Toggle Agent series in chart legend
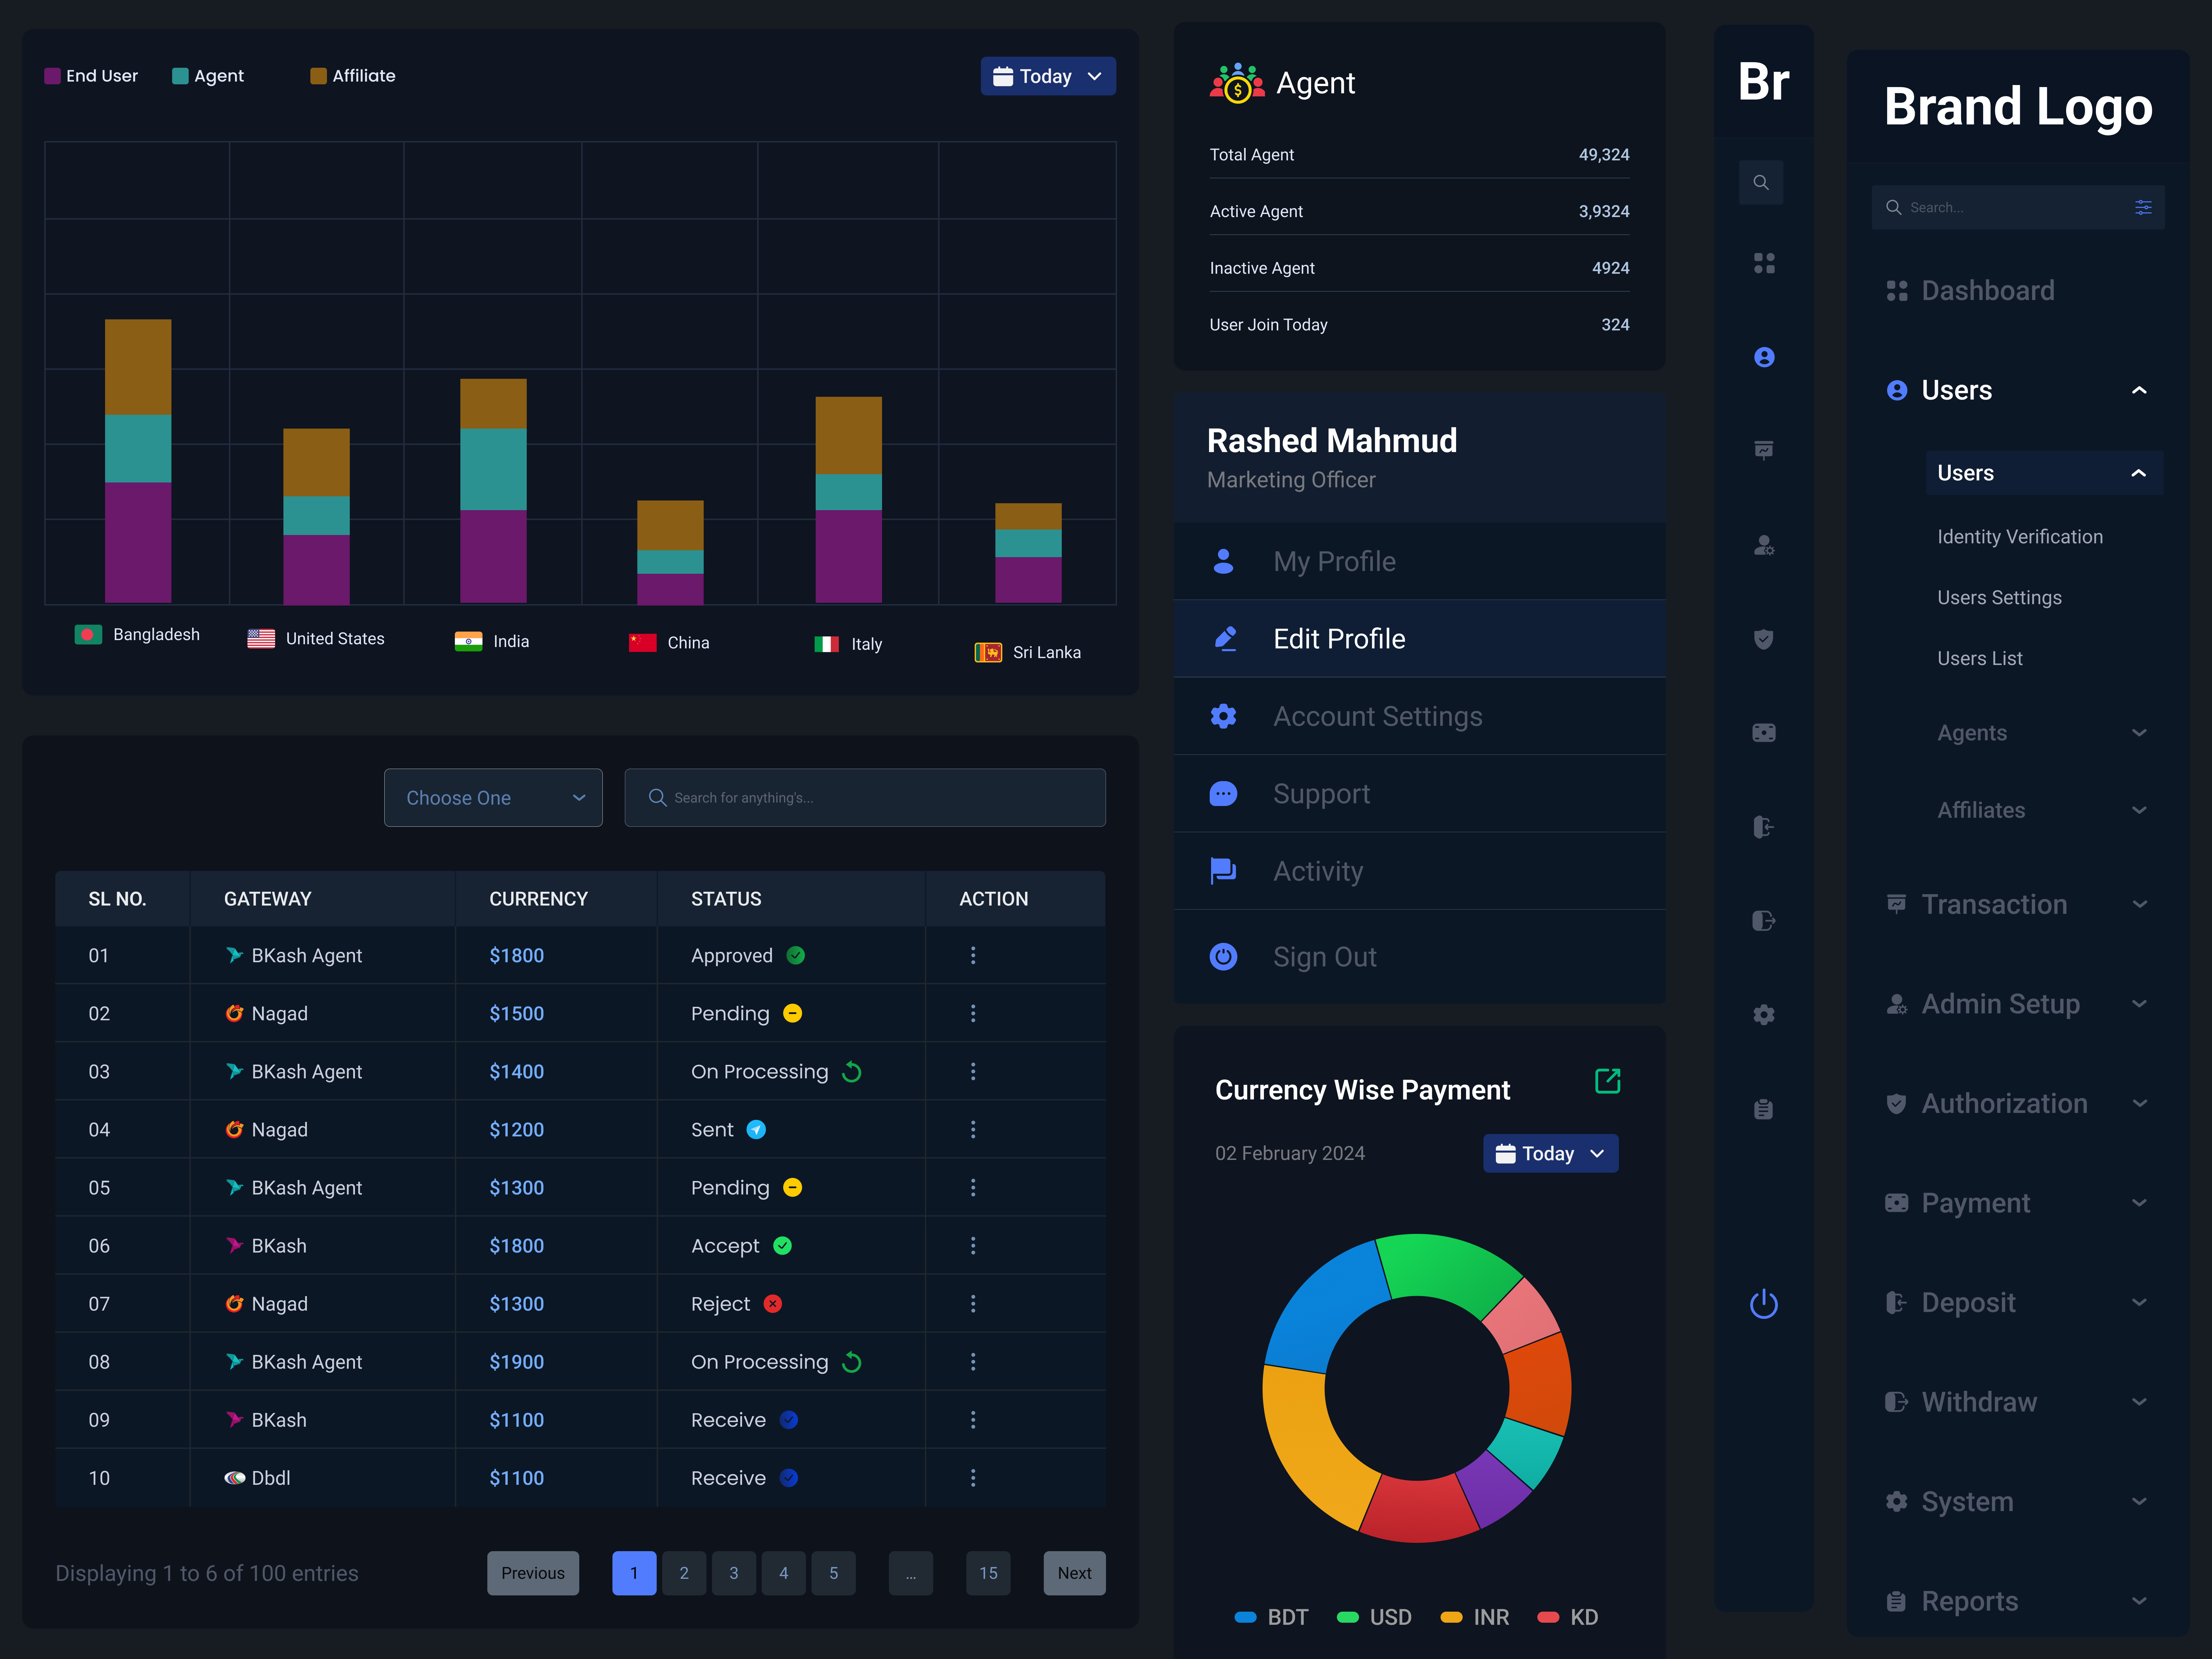This screenshot has width=2212, height=1659. coord(208,76)
